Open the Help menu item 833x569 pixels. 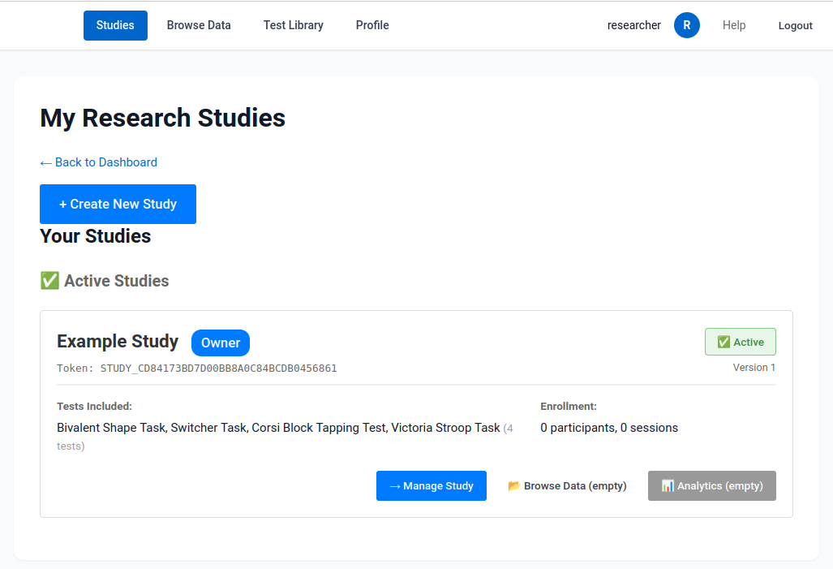click(733, 25)
